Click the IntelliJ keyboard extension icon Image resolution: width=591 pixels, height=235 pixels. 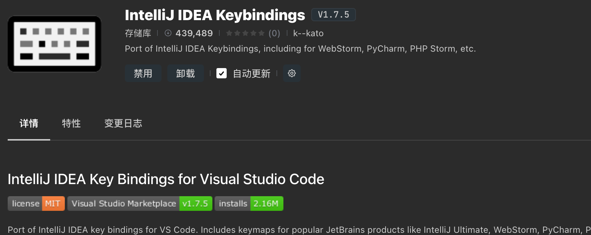tap(55, 44)
